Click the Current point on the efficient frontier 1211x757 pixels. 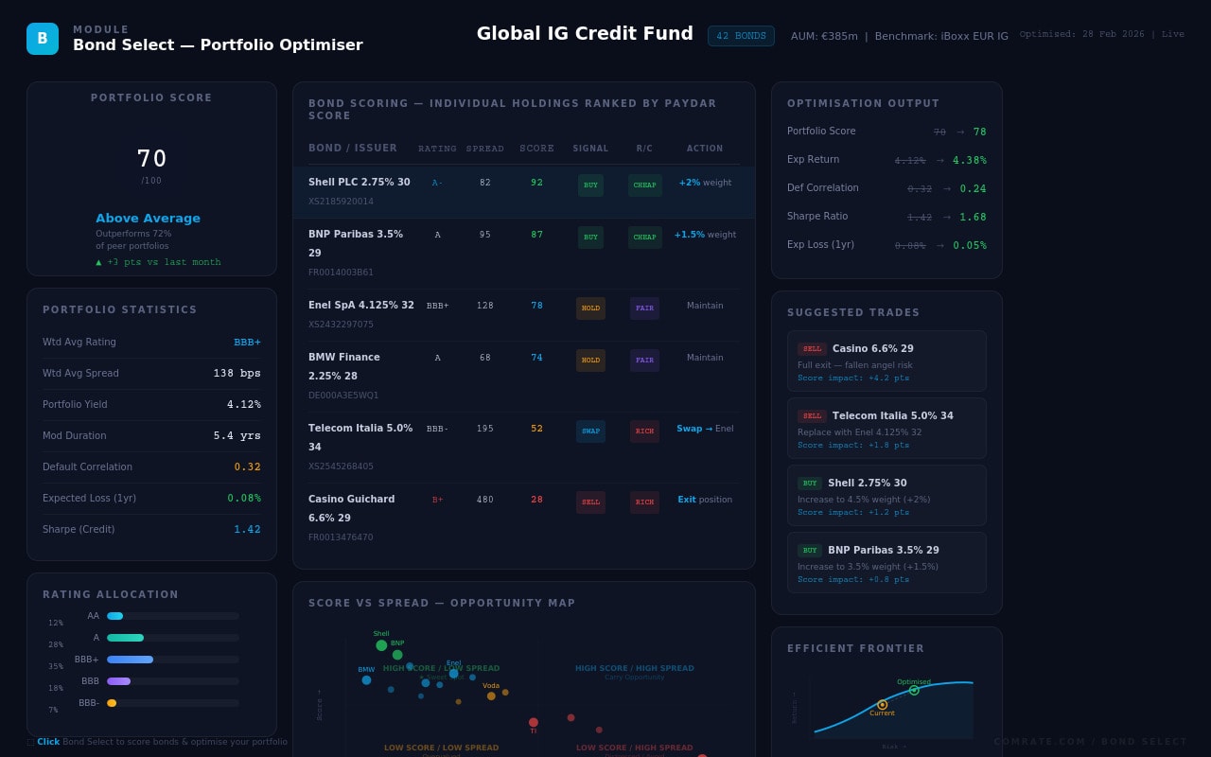pos(883,704)
